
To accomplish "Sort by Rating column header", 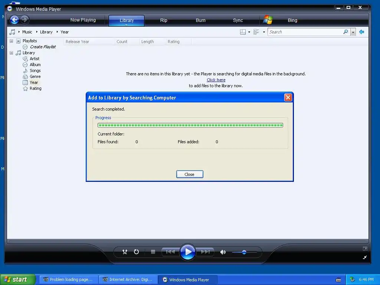I will (178, 42).
